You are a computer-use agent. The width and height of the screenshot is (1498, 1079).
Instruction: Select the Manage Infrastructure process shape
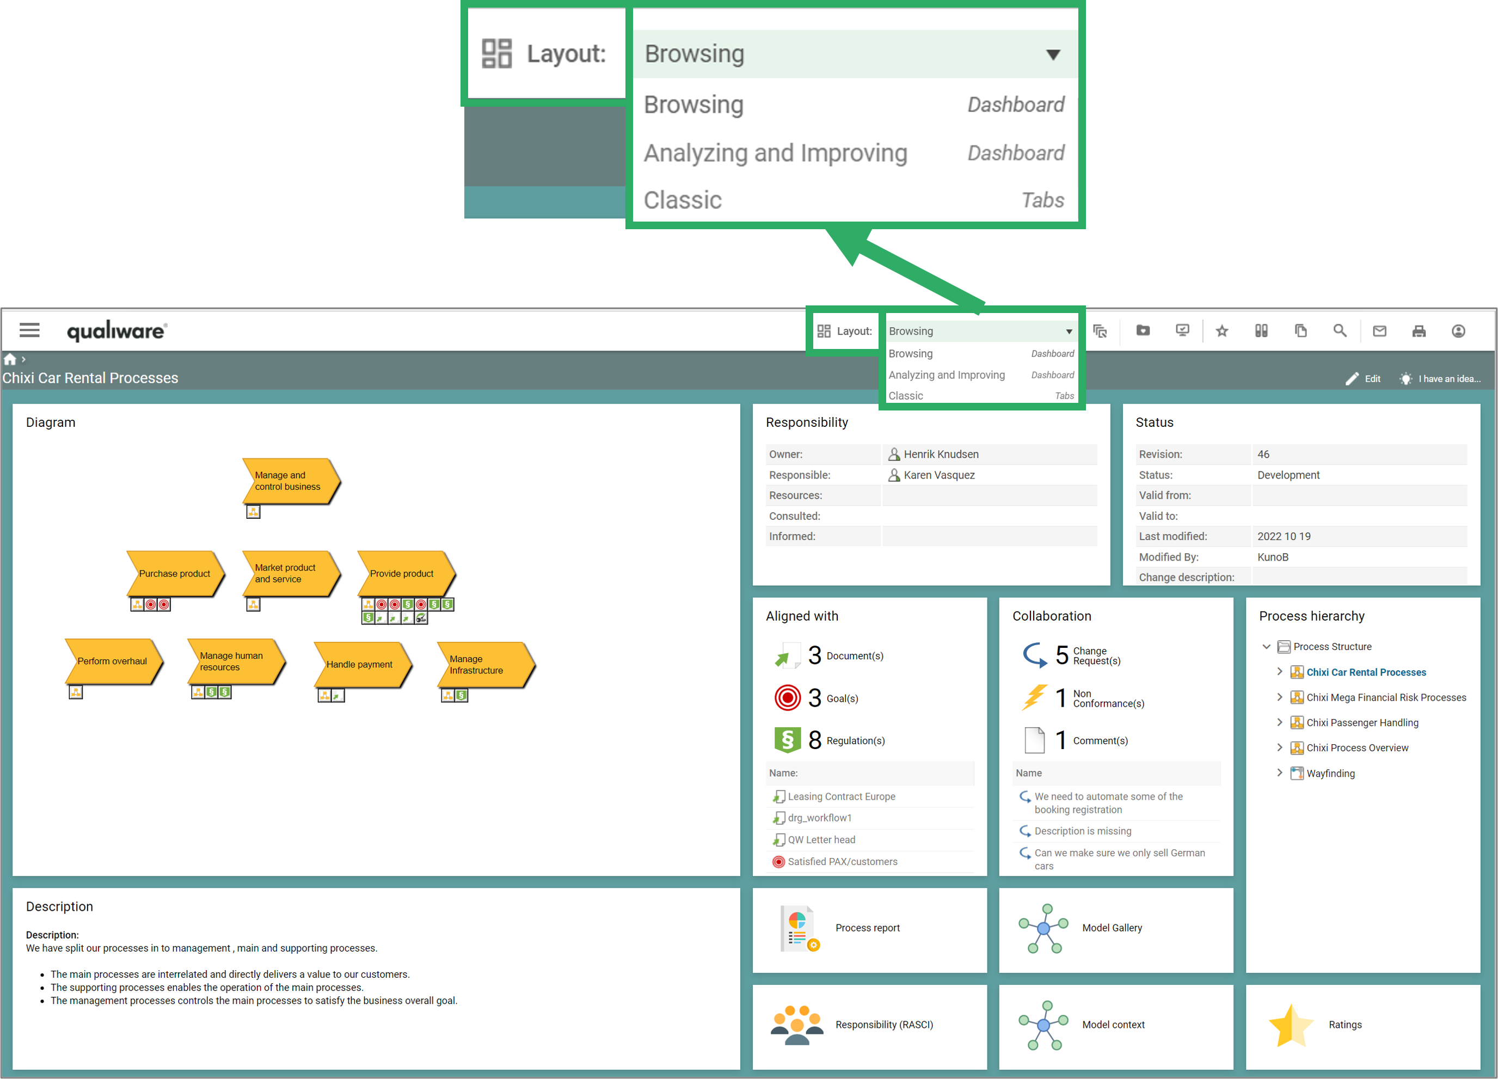point(486,665)
